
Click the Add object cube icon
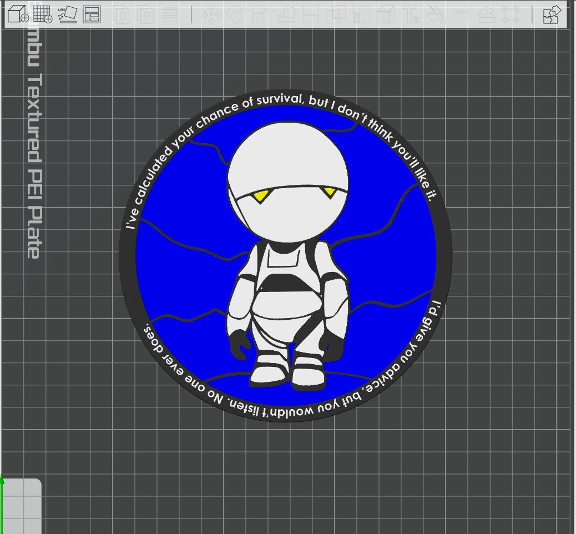pyautogui.click(x=18, y=14)
